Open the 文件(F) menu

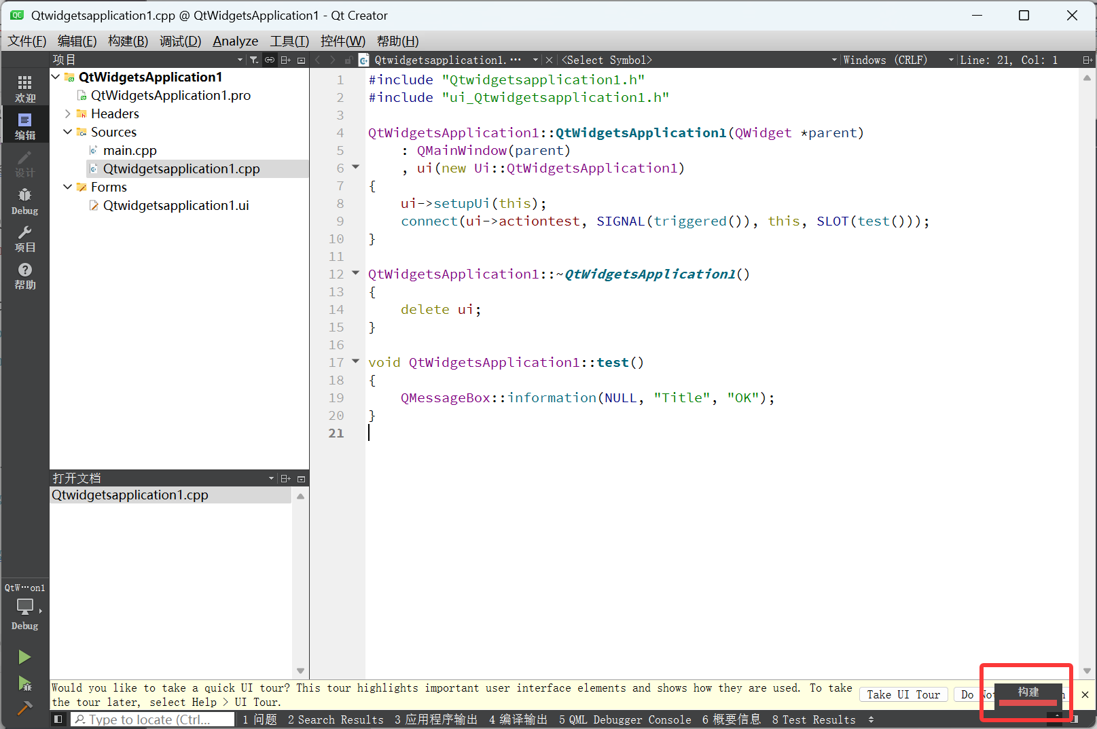click(27, 41)
